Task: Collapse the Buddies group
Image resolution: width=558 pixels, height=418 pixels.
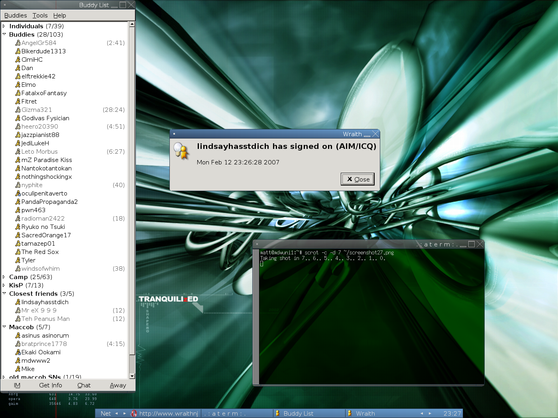Action: click(x=4, y=35)
